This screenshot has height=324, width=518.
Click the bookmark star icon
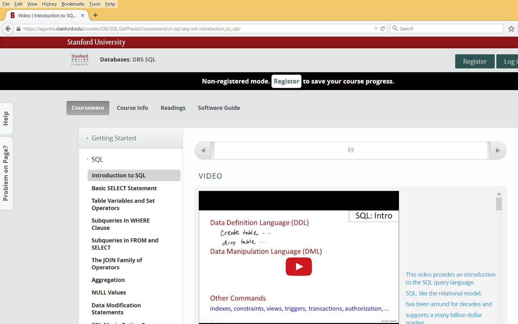[512, 28]
